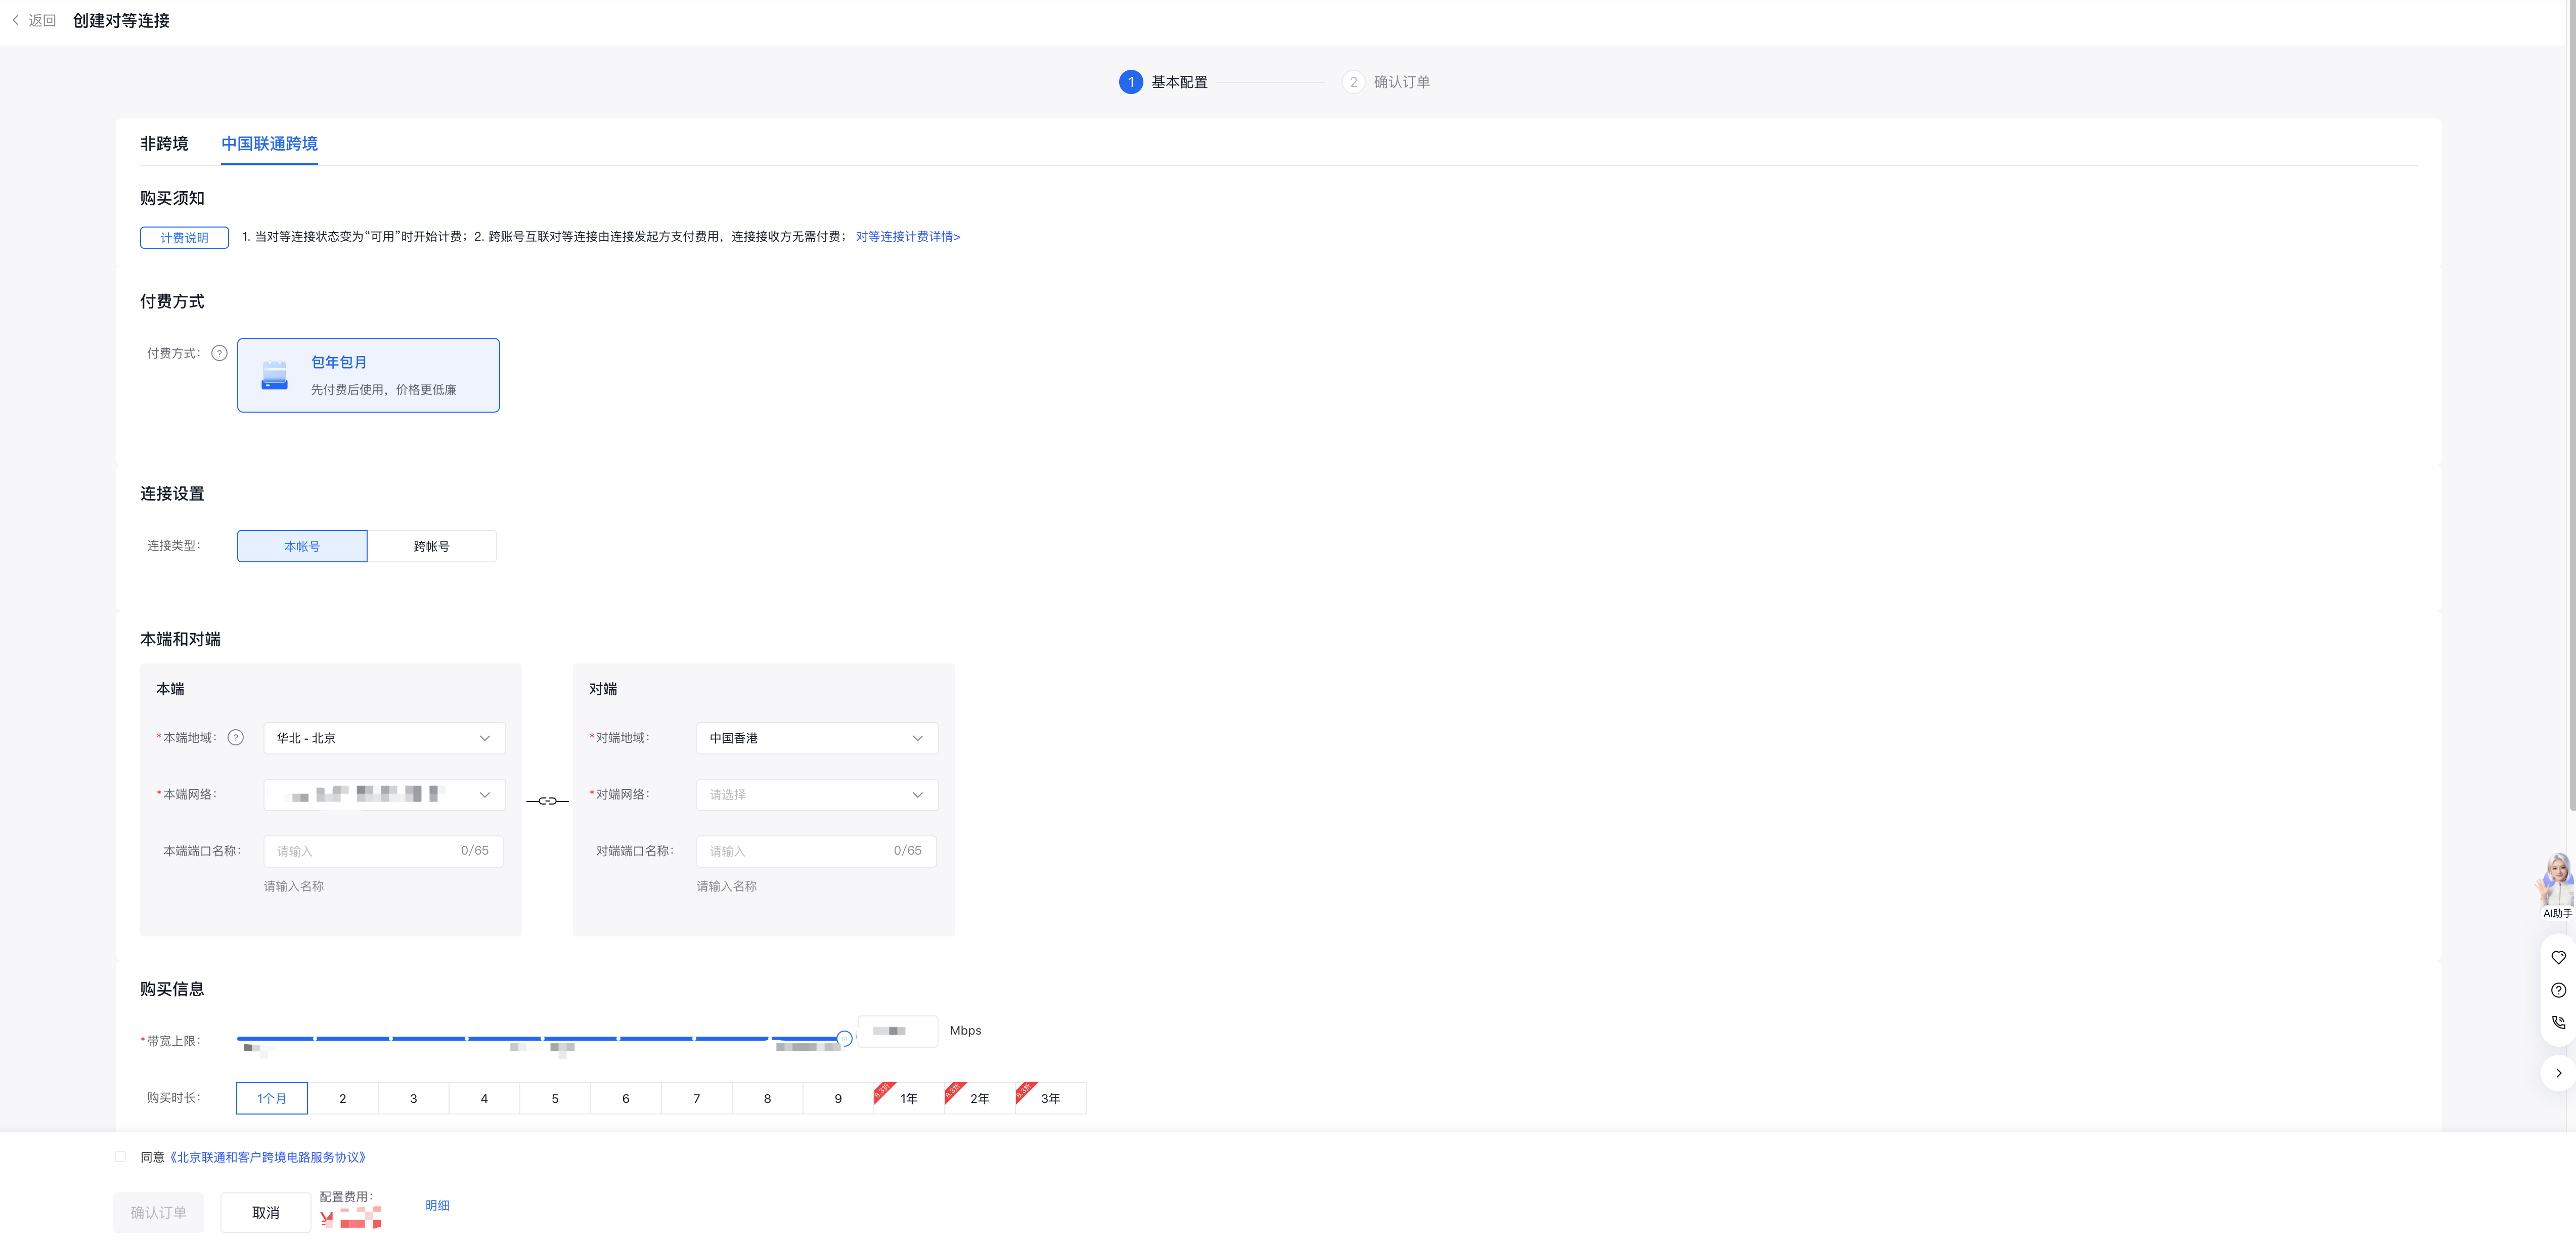Open local region dropdown 华北 - 北京
2576x1246 pixels.
click(384, 738)
